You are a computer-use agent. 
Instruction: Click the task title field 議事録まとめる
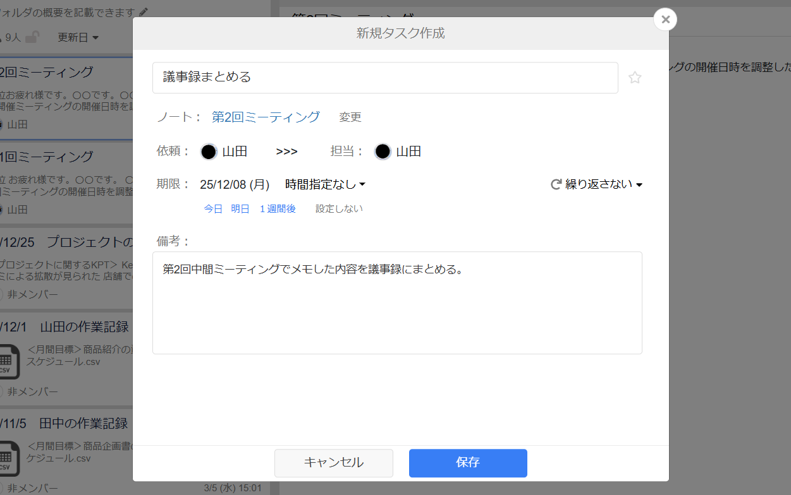(x=385, y=77)
